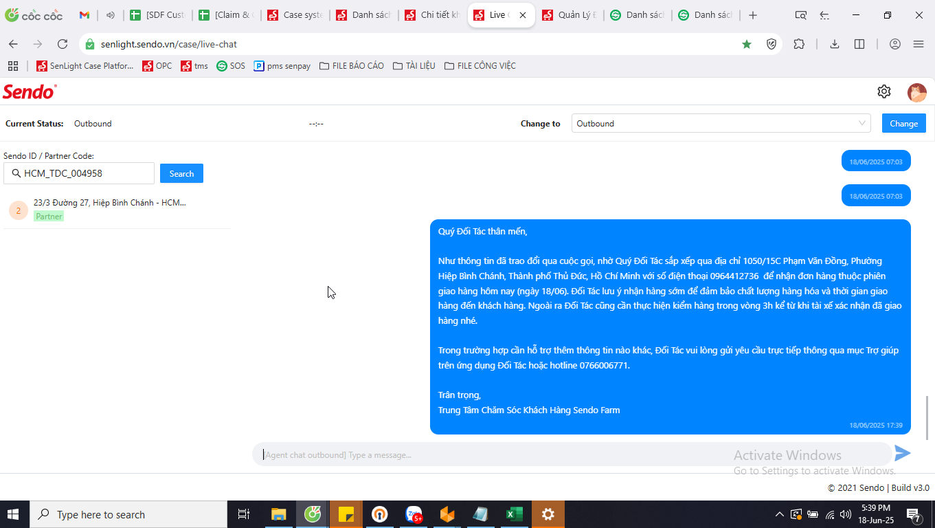The image size is (935, 528).
Task: Open SenLight Case Platform bookmark
Action: coord(85,66)
